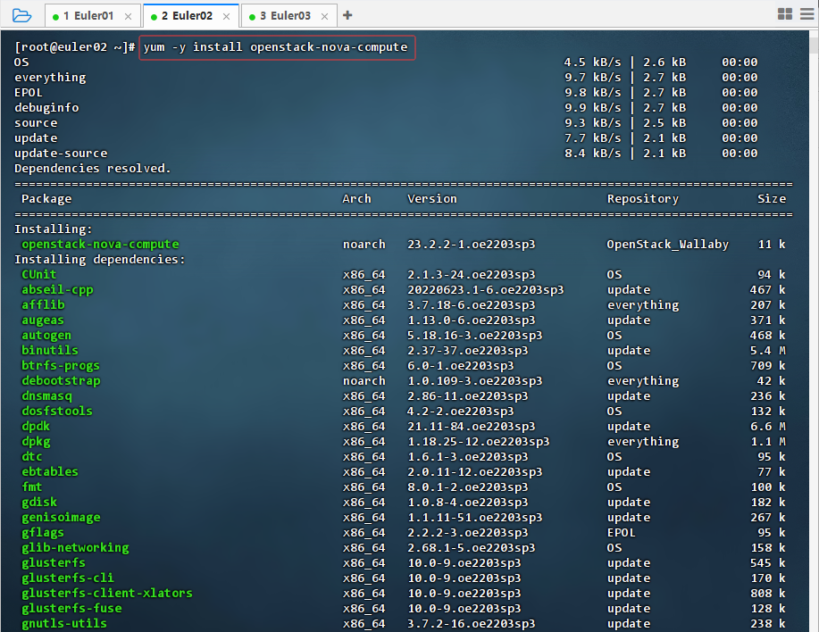This screenshot has width=819, height=632.
Task: Close the Euler03 tab
Action: coord(324,17)
